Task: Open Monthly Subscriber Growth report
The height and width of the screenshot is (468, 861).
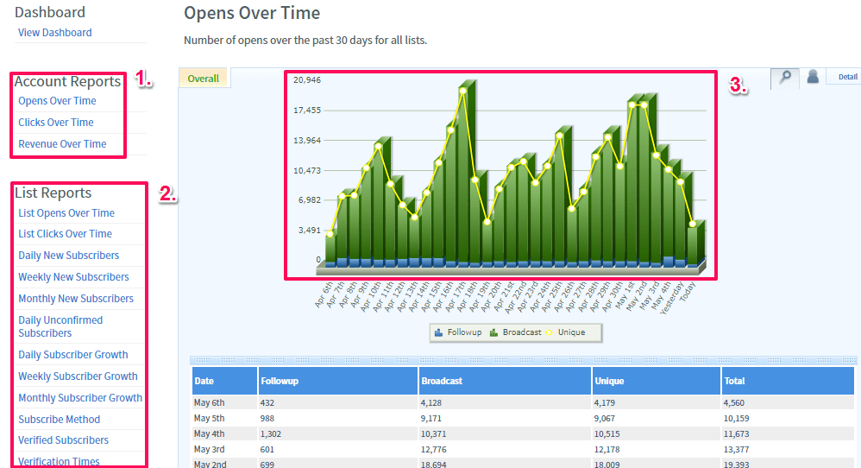Action: pos(80,398)
